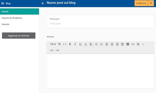
Task: Focus the Titolo post input field
Action: pos(101,24)
